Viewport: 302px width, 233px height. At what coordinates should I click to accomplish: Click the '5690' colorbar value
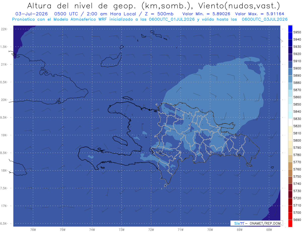(297, 220)
